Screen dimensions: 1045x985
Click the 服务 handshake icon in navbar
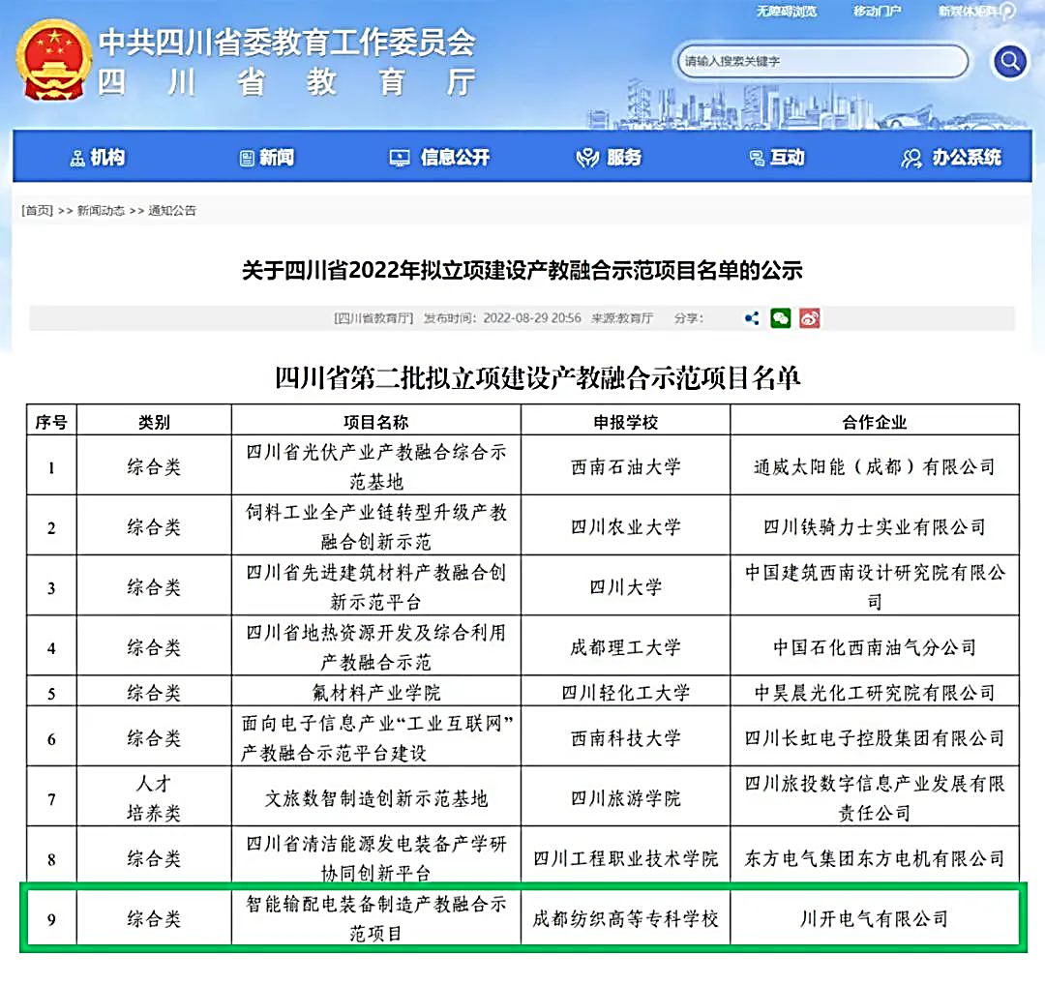pos(586,159)
